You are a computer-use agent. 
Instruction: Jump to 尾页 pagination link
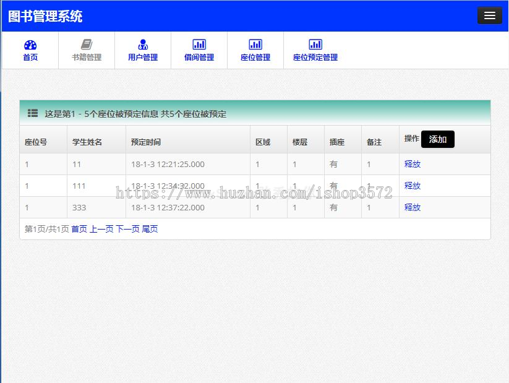coord(150,229)
